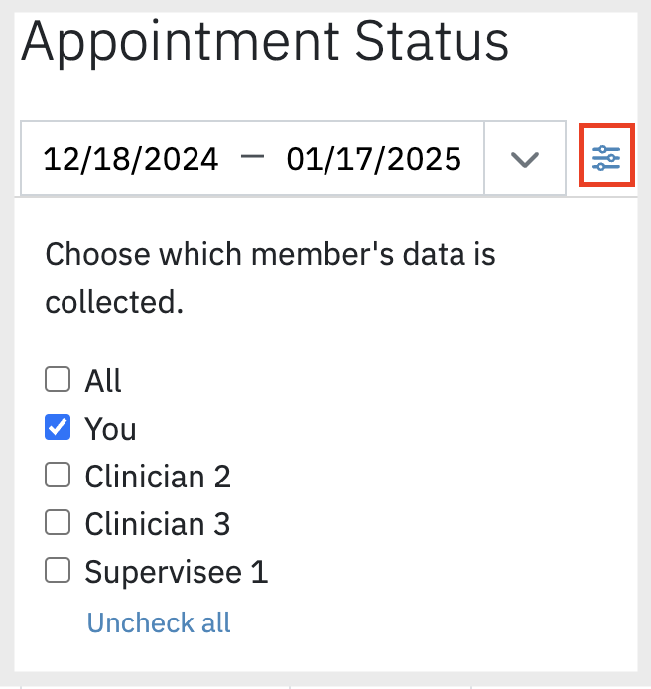This screenshot has height=689, width=651.
Task: Click the end date 01/17/2025
Action: coord(374,159)
